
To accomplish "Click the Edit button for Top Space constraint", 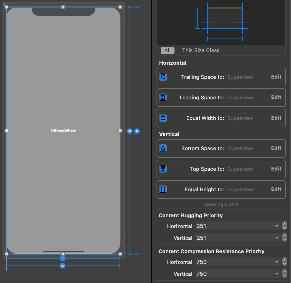I will point(276,169).
